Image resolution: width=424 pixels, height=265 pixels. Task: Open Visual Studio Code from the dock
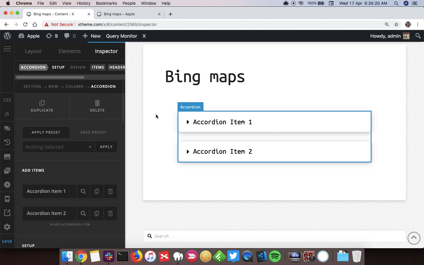pyautogui.click(x=261, y=256)
